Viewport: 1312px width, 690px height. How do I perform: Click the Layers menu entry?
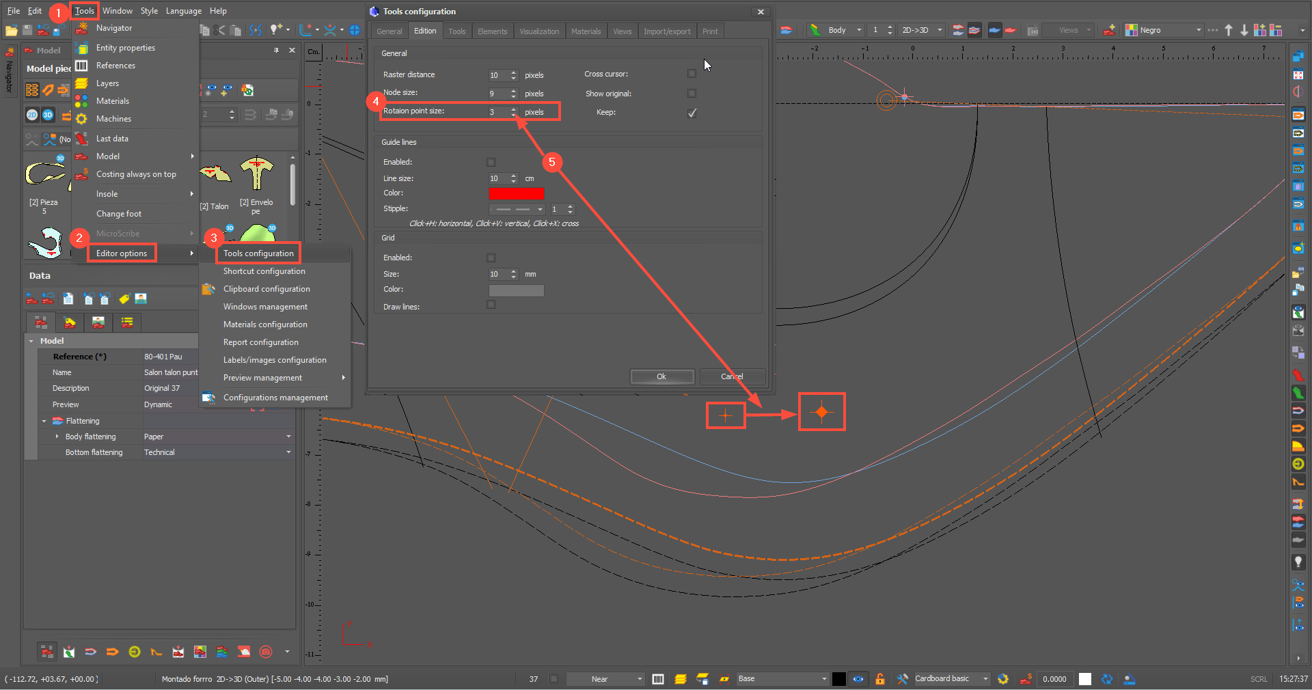pos(107,83)
